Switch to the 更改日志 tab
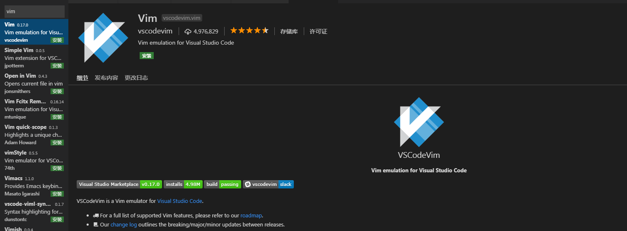 pos(136,78)
